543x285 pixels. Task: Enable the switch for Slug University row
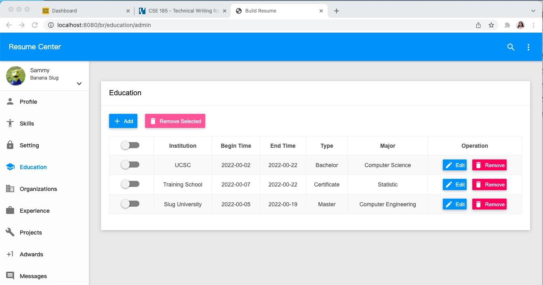click(x=130, y=204)
